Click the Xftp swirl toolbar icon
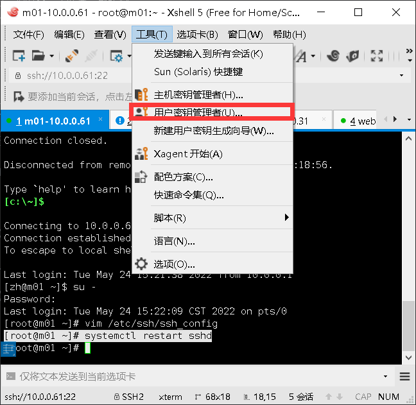The height and width of the screenshot is (405, 416). [x=333, y=56]
